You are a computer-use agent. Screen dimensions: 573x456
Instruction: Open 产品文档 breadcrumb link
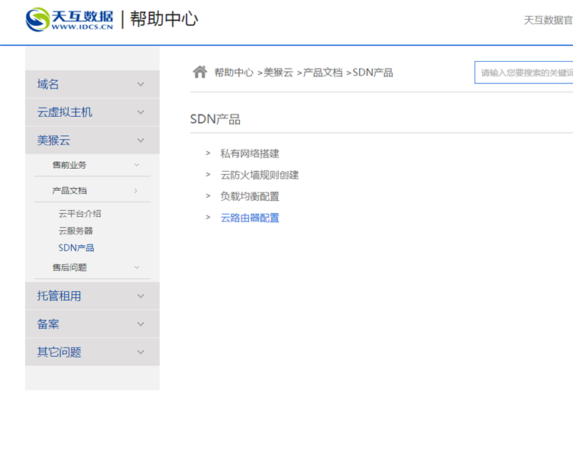click(322, 73)
